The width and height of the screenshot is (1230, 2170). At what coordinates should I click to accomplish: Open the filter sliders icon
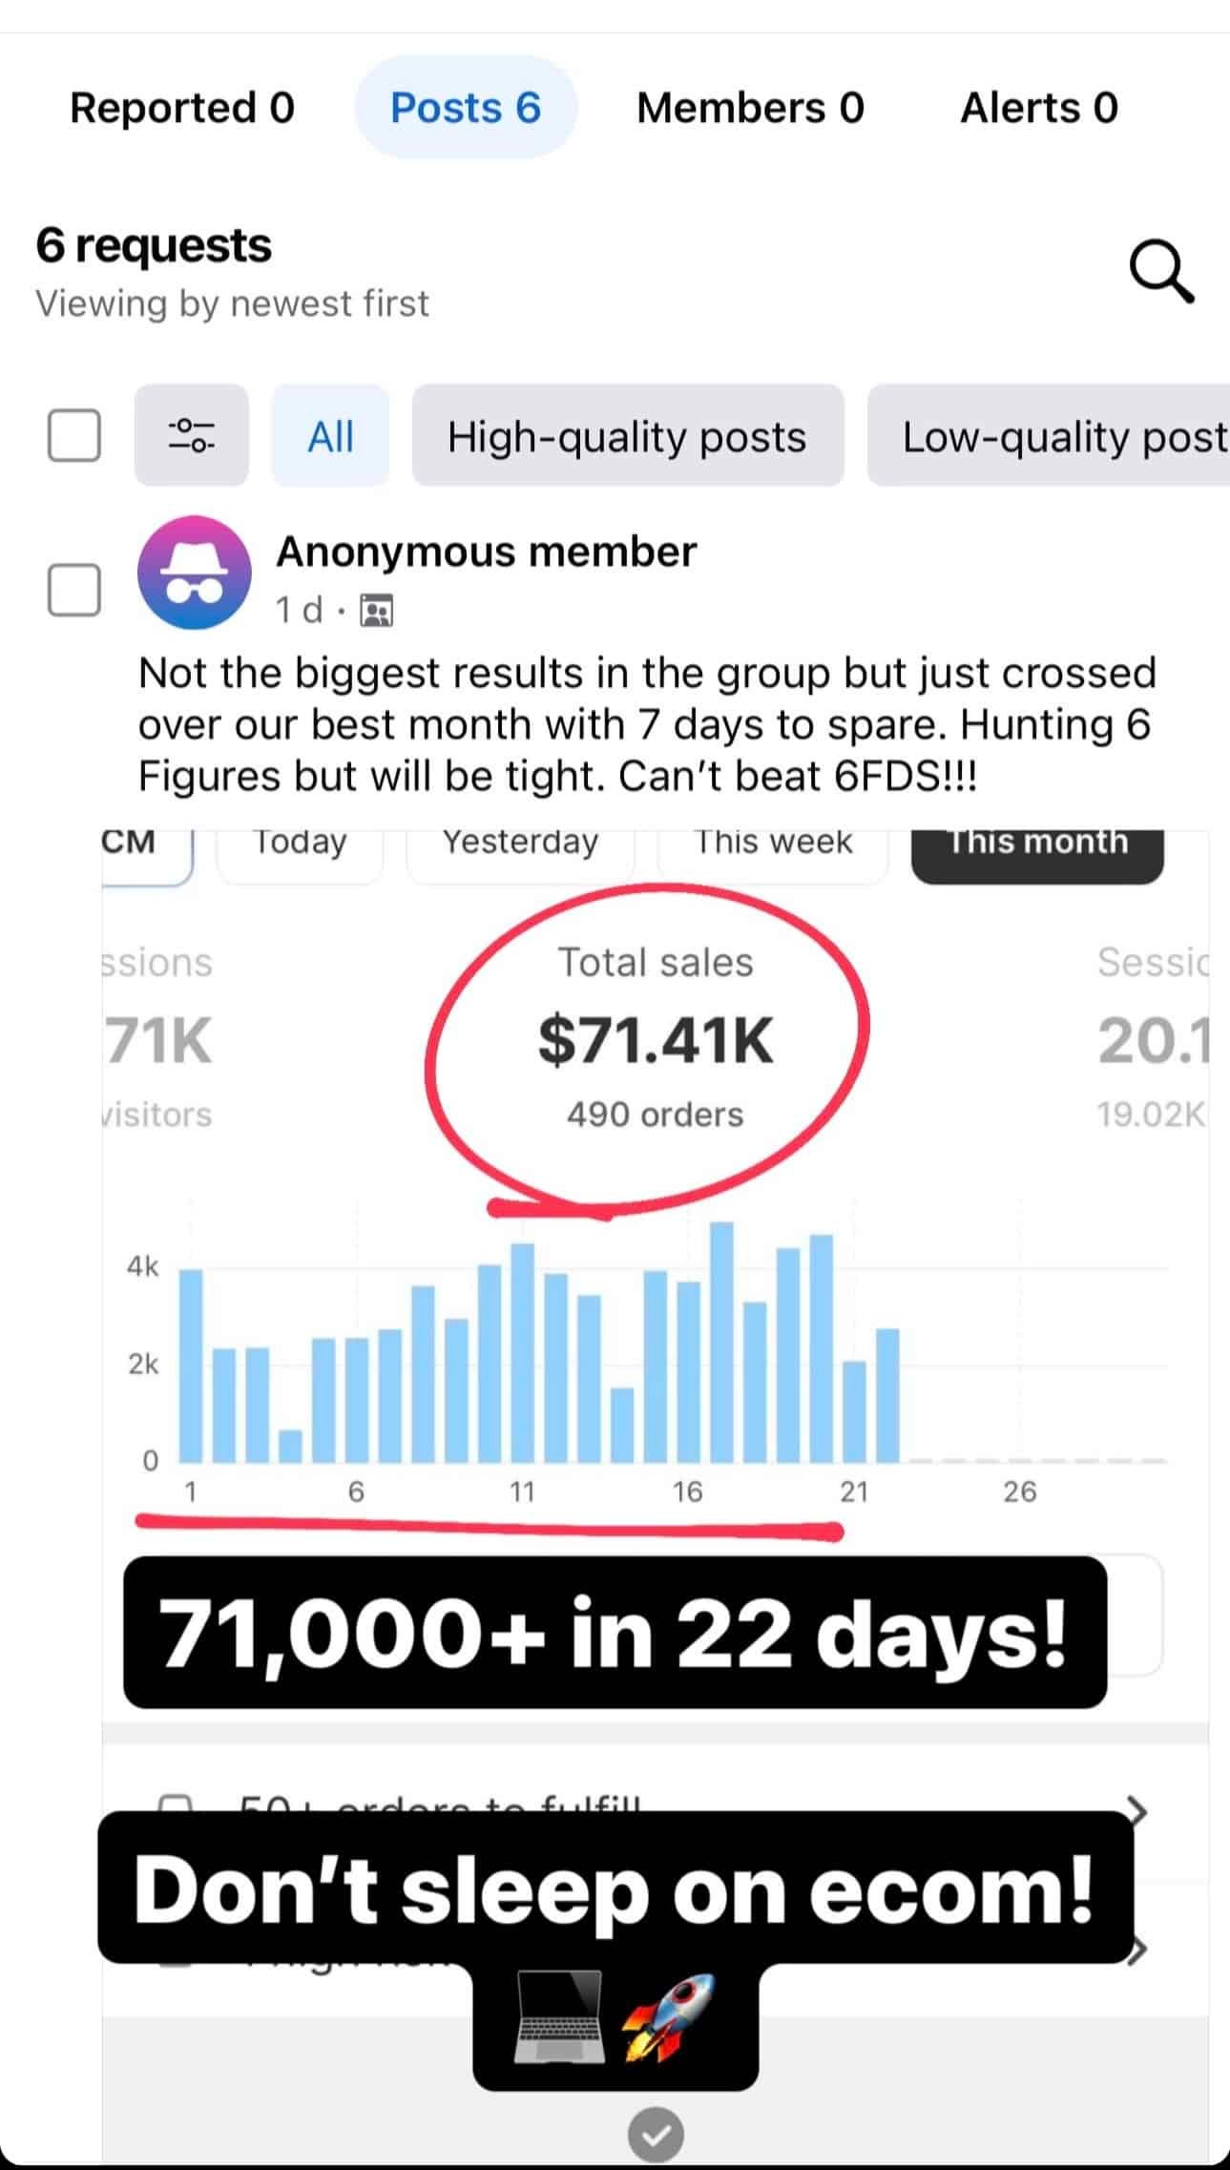[x=191, y=435]
